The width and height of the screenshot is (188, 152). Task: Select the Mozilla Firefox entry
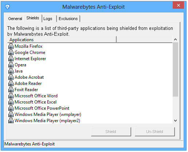click(x=28, y=46)
